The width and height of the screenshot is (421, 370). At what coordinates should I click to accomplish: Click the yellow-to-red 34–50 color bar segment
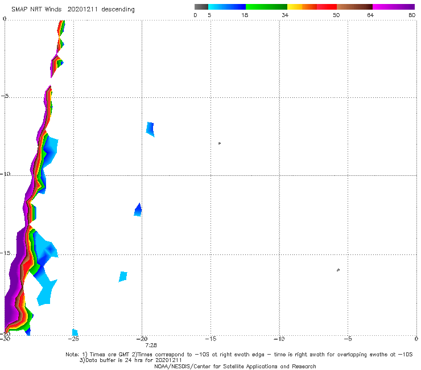pyautogui.click(x=312, y=7)
